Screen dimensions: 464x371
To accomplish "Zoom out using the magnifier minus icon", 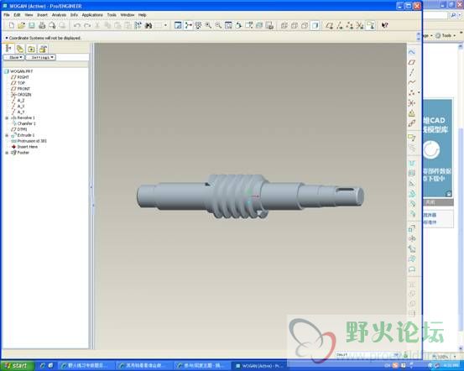I will 218,25.
